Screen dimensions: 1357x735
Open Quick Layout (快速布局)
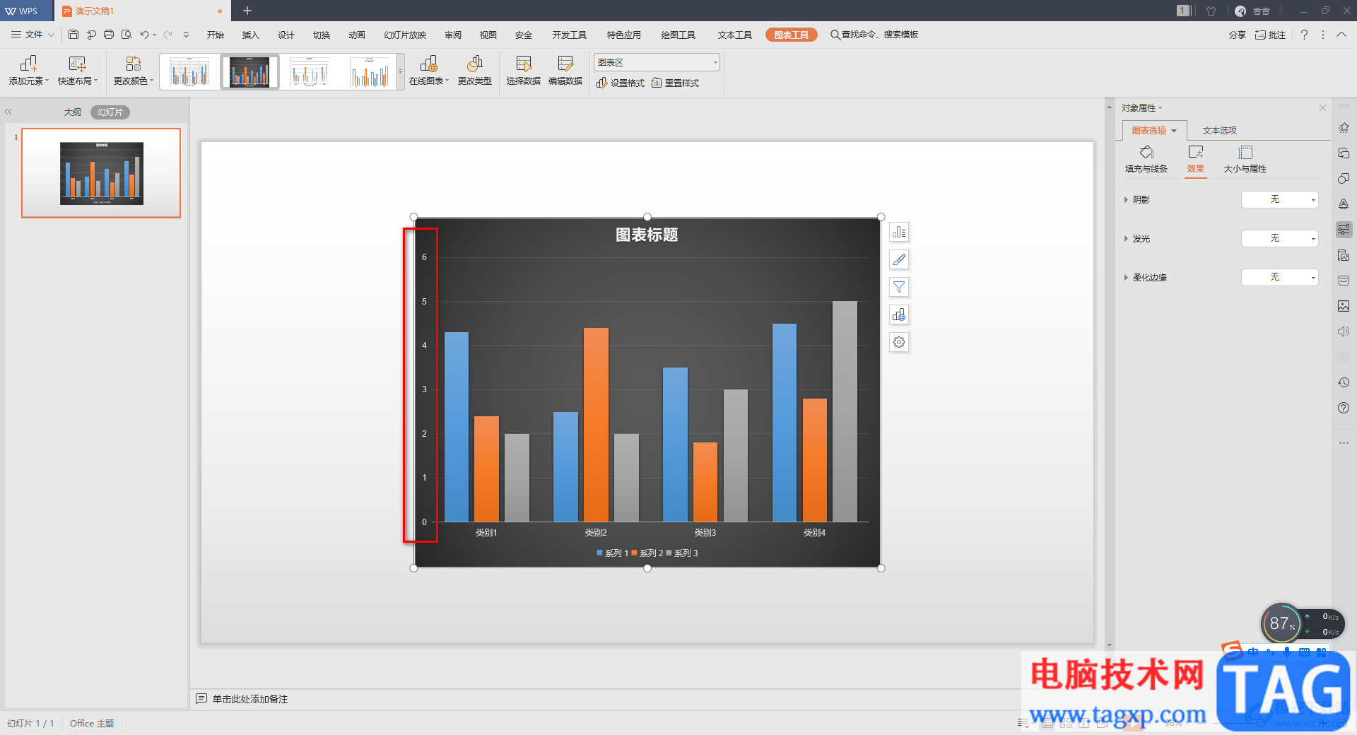(78, 71)
